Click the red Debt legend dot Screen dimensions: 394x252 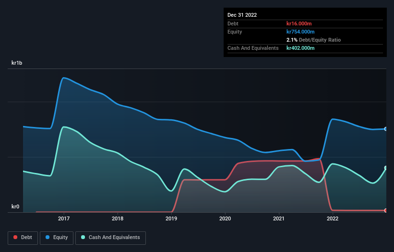coord(15,237)
